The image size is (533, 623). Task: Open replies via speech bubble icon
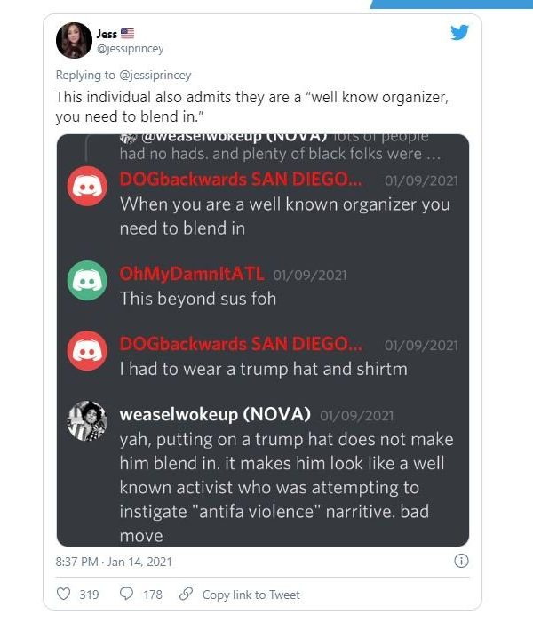click(x=126, y=594)
